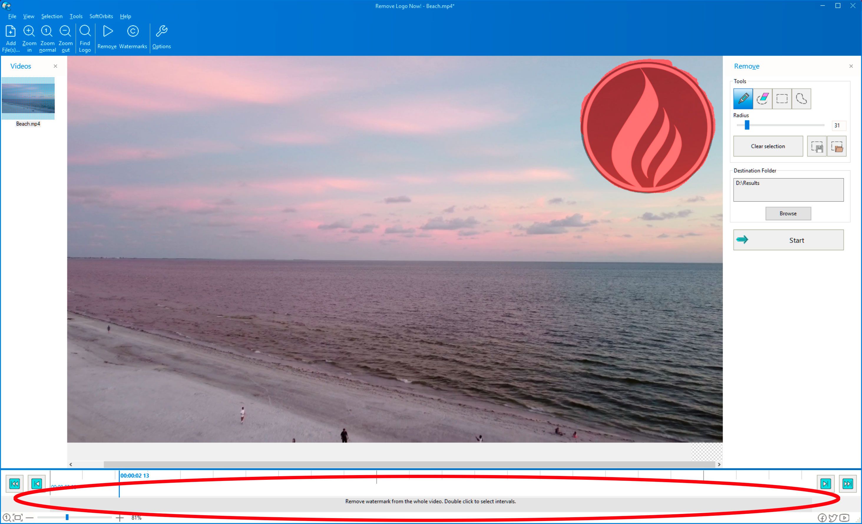The height and width of the screenshot is (524, 862).
Task: Click the Start button to process
Action: coord(794,240)
